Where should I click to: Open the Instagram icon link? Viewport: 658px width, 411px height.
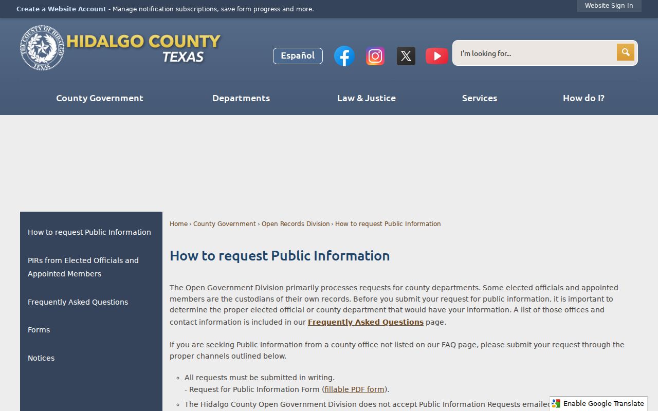375,56
